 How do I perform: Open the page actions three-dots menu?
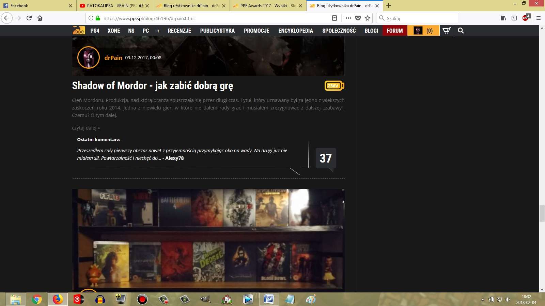pyautogui.click(x=348, y=18)
